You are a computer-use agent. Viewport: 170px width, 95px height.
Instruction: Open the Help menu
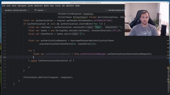click(x=77, y=6)
